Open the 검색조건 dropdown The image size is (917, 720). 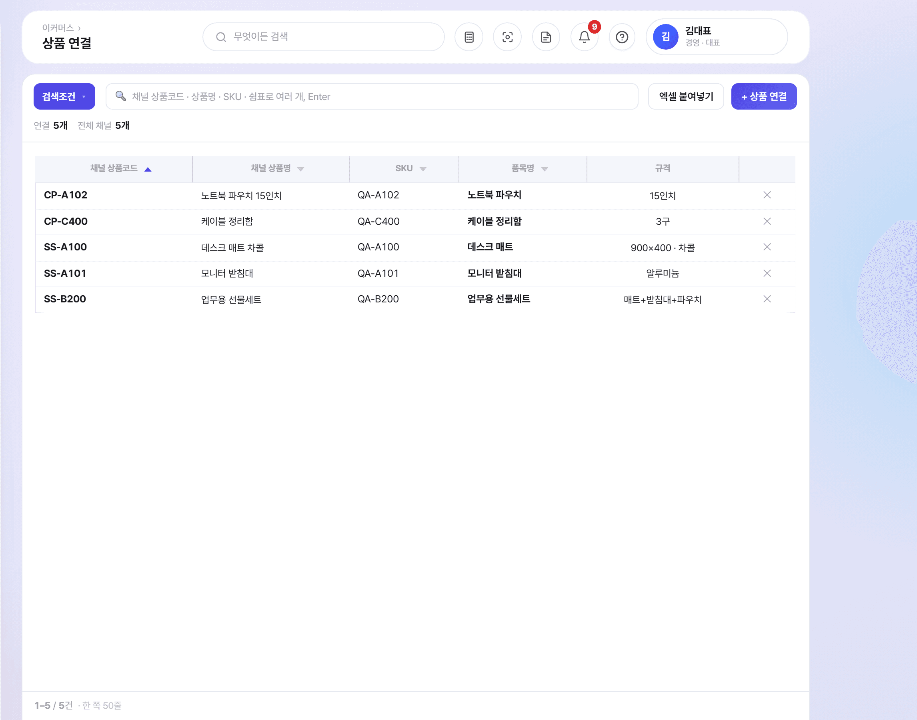click(x=64, y=96)
